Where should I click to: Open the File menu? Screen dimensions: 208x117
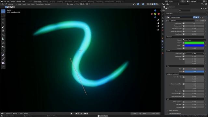click(5, 1)
